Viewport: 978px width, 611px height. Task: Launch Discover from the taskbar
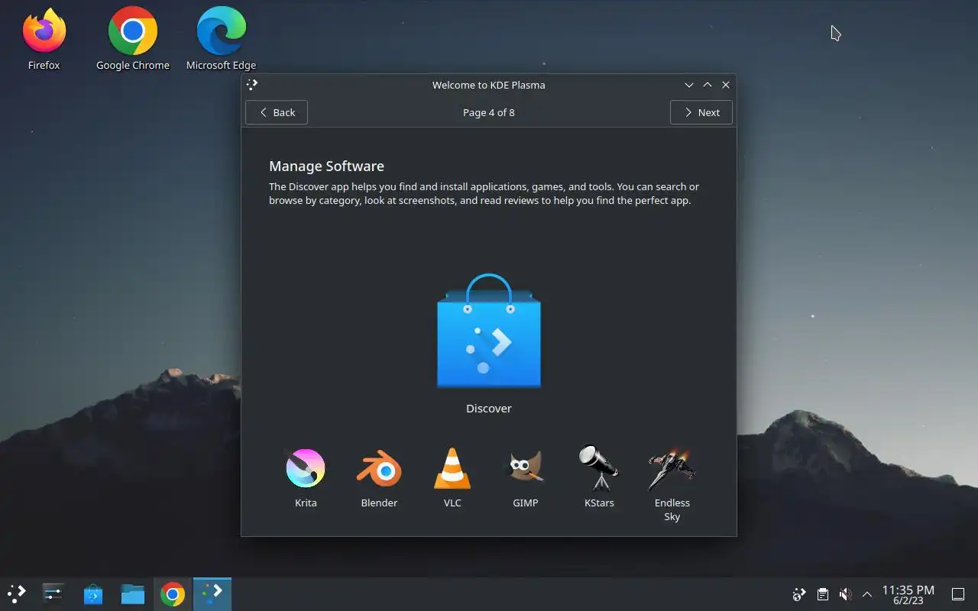click(93, 593)
